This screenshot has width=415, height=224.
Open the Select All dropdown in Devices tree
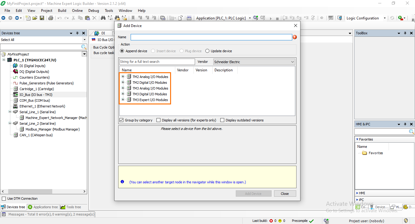tap(84, 40)
